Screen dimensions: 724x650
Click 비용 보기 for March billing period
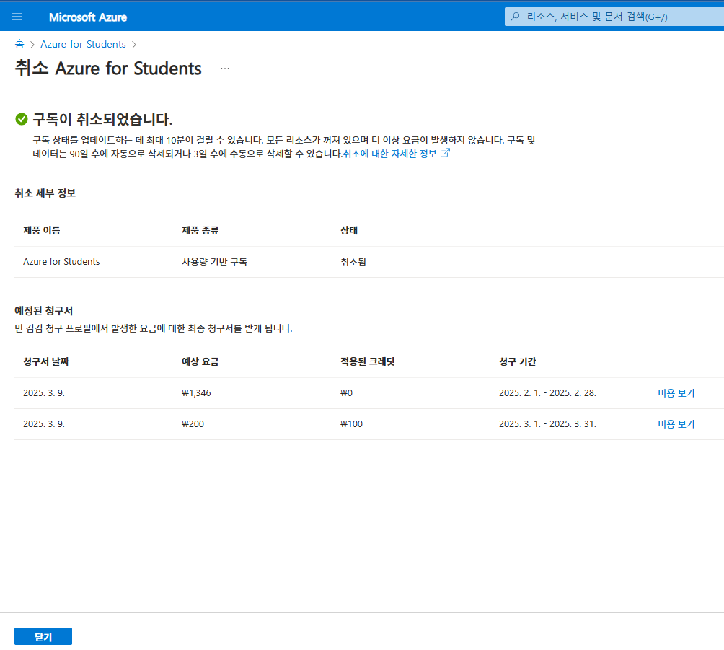tap(676, 424)
